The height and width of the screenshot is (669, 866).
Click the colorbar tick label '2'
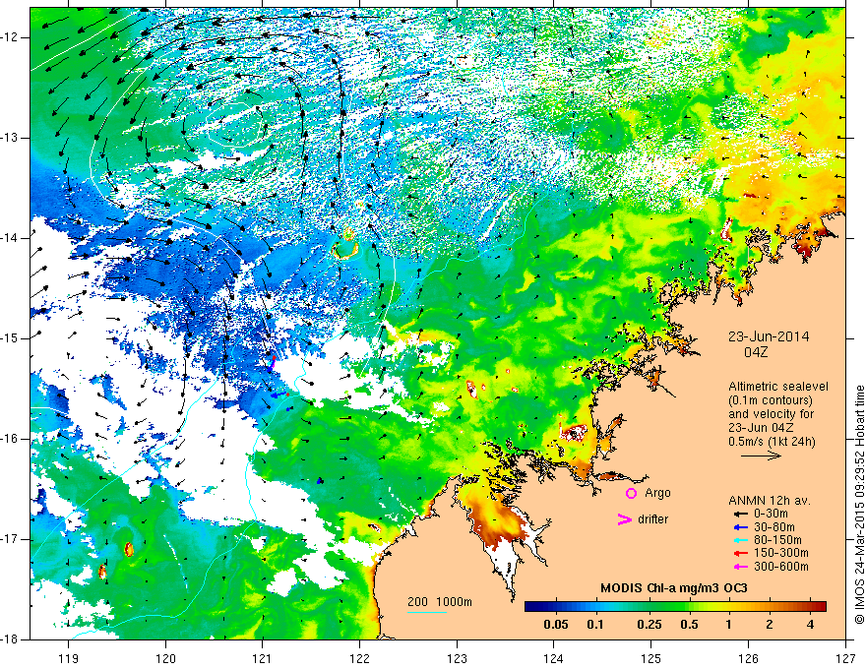click(770, 625)
